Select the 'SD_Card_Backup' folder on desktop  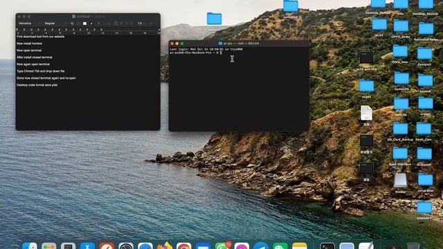pyautogui.click(x=400, y=129)
